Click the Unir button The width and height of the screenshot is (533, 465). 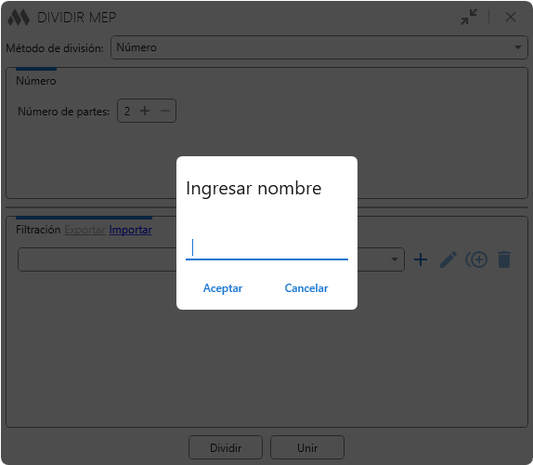(307, 447)
